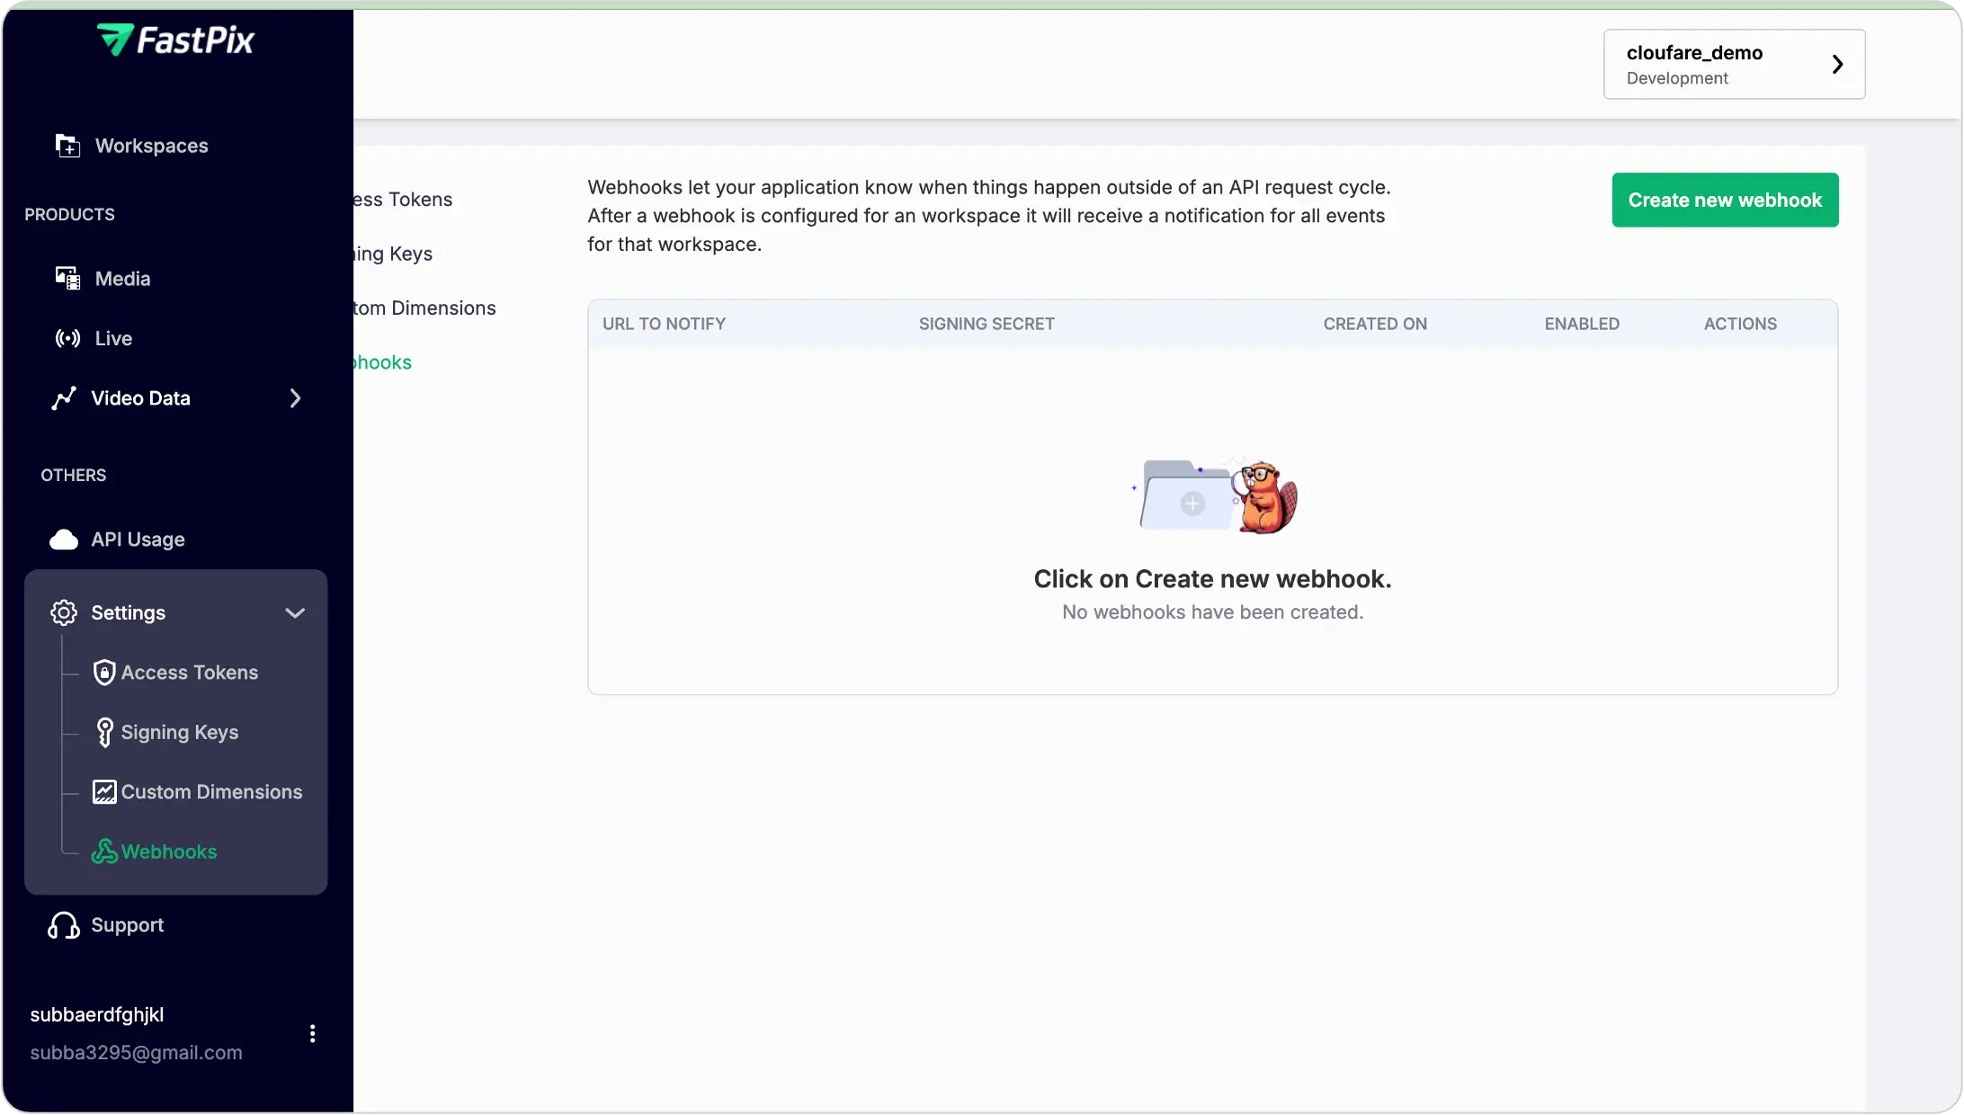
Task: Expand the cloufare_demo workspace chevron
Action: coord(1837,63)
